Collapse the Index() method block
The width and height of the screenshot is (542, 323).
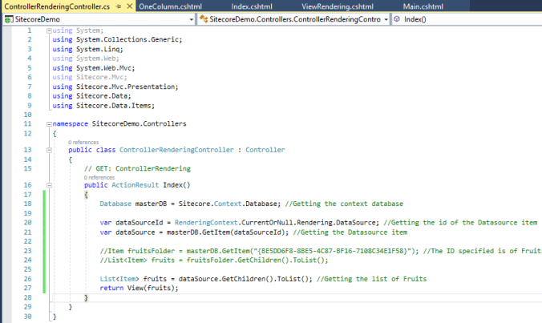[x=48, y=184]
